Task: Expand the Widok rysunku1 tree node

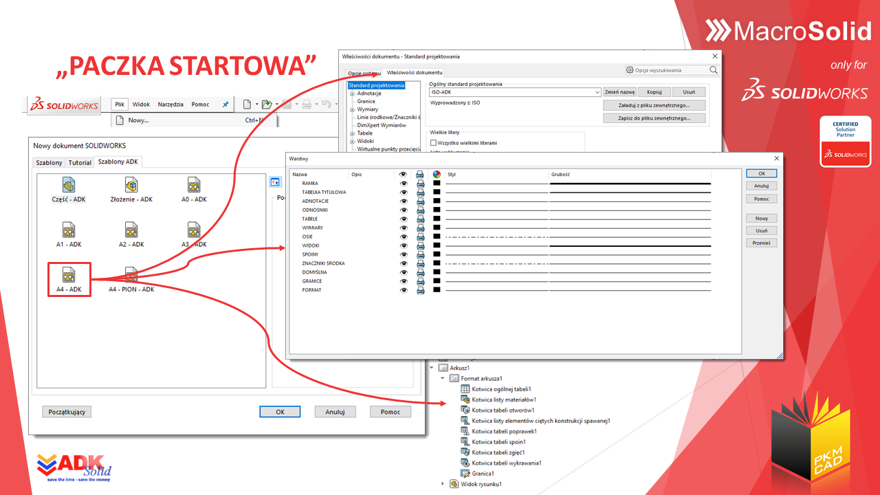Action: coord(443,484)
